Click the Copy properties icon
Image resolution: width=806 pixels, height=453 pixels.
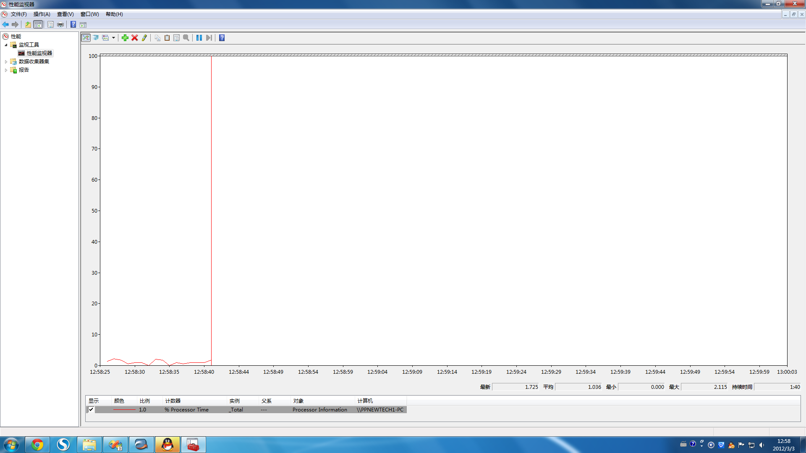pos(157,38)
